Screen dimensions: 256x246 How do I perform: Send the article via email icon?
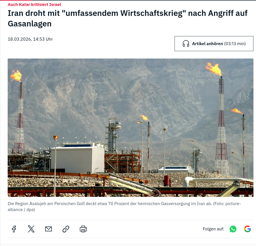coord(49,229)
